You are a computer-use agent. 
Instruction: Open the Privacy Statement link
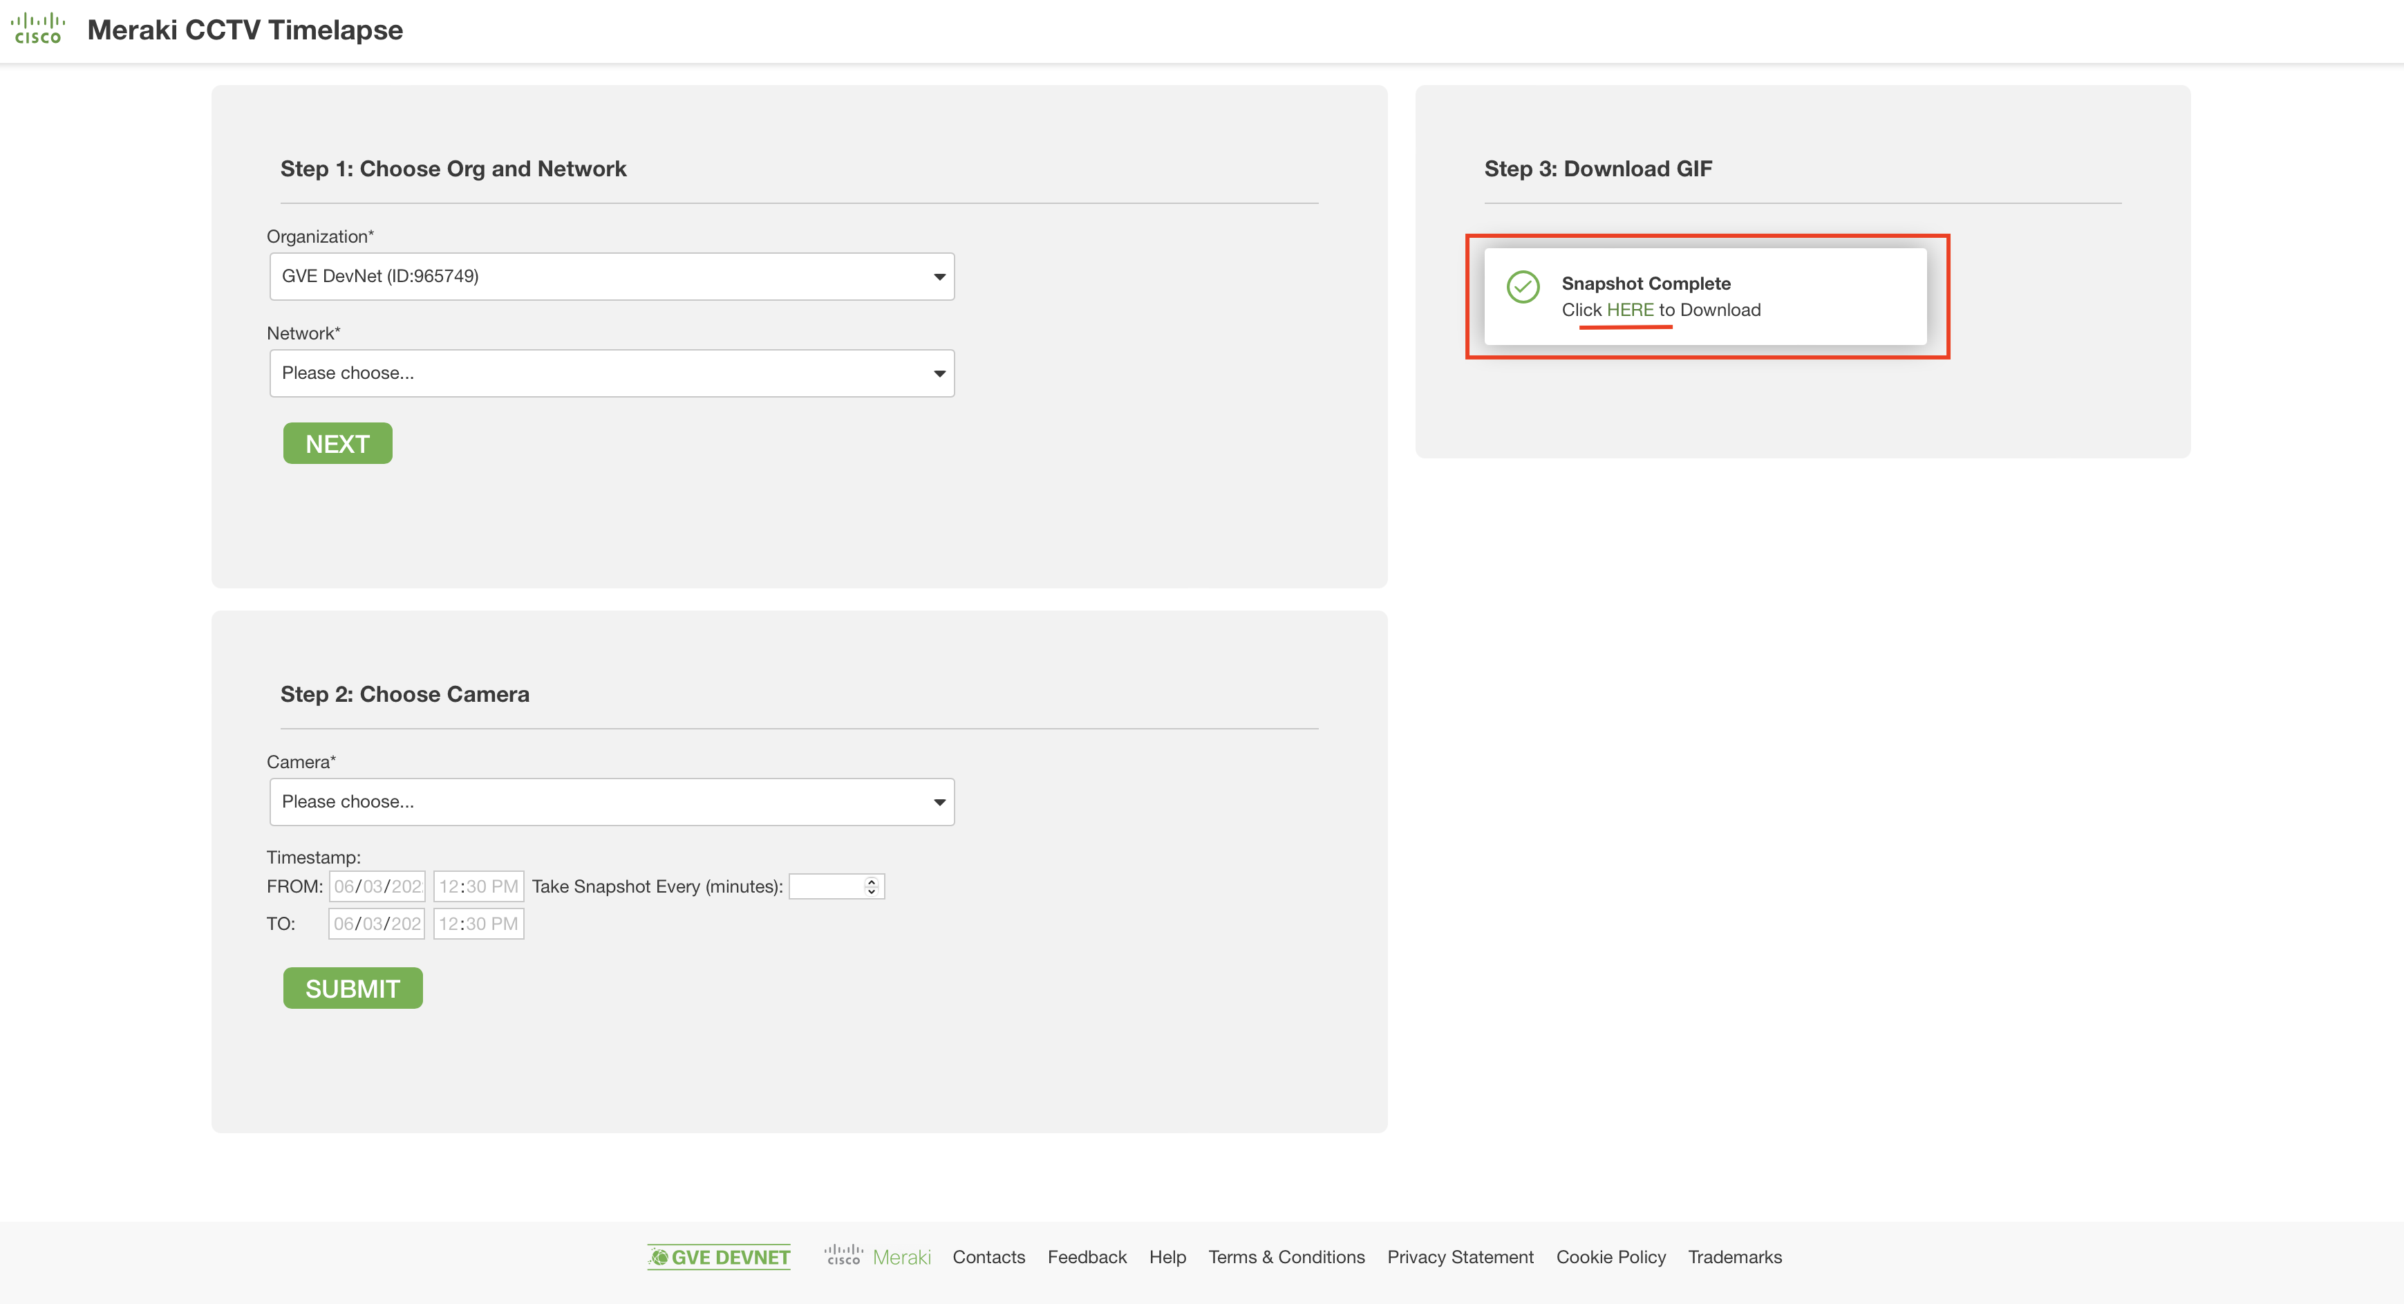(x=1460, y=1257)
